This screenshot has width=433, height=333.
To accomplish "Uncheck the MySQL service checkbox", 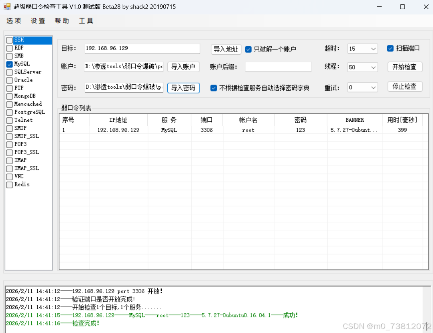I will [9, 64].
